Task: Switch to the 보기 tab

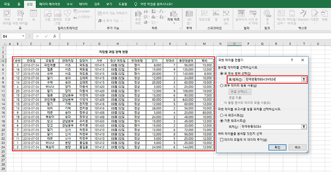Action: (x=109, y=4)
